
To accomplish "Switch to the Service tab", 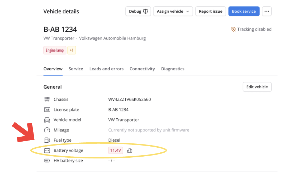I will pyautogui.click(x=76, y=69).
